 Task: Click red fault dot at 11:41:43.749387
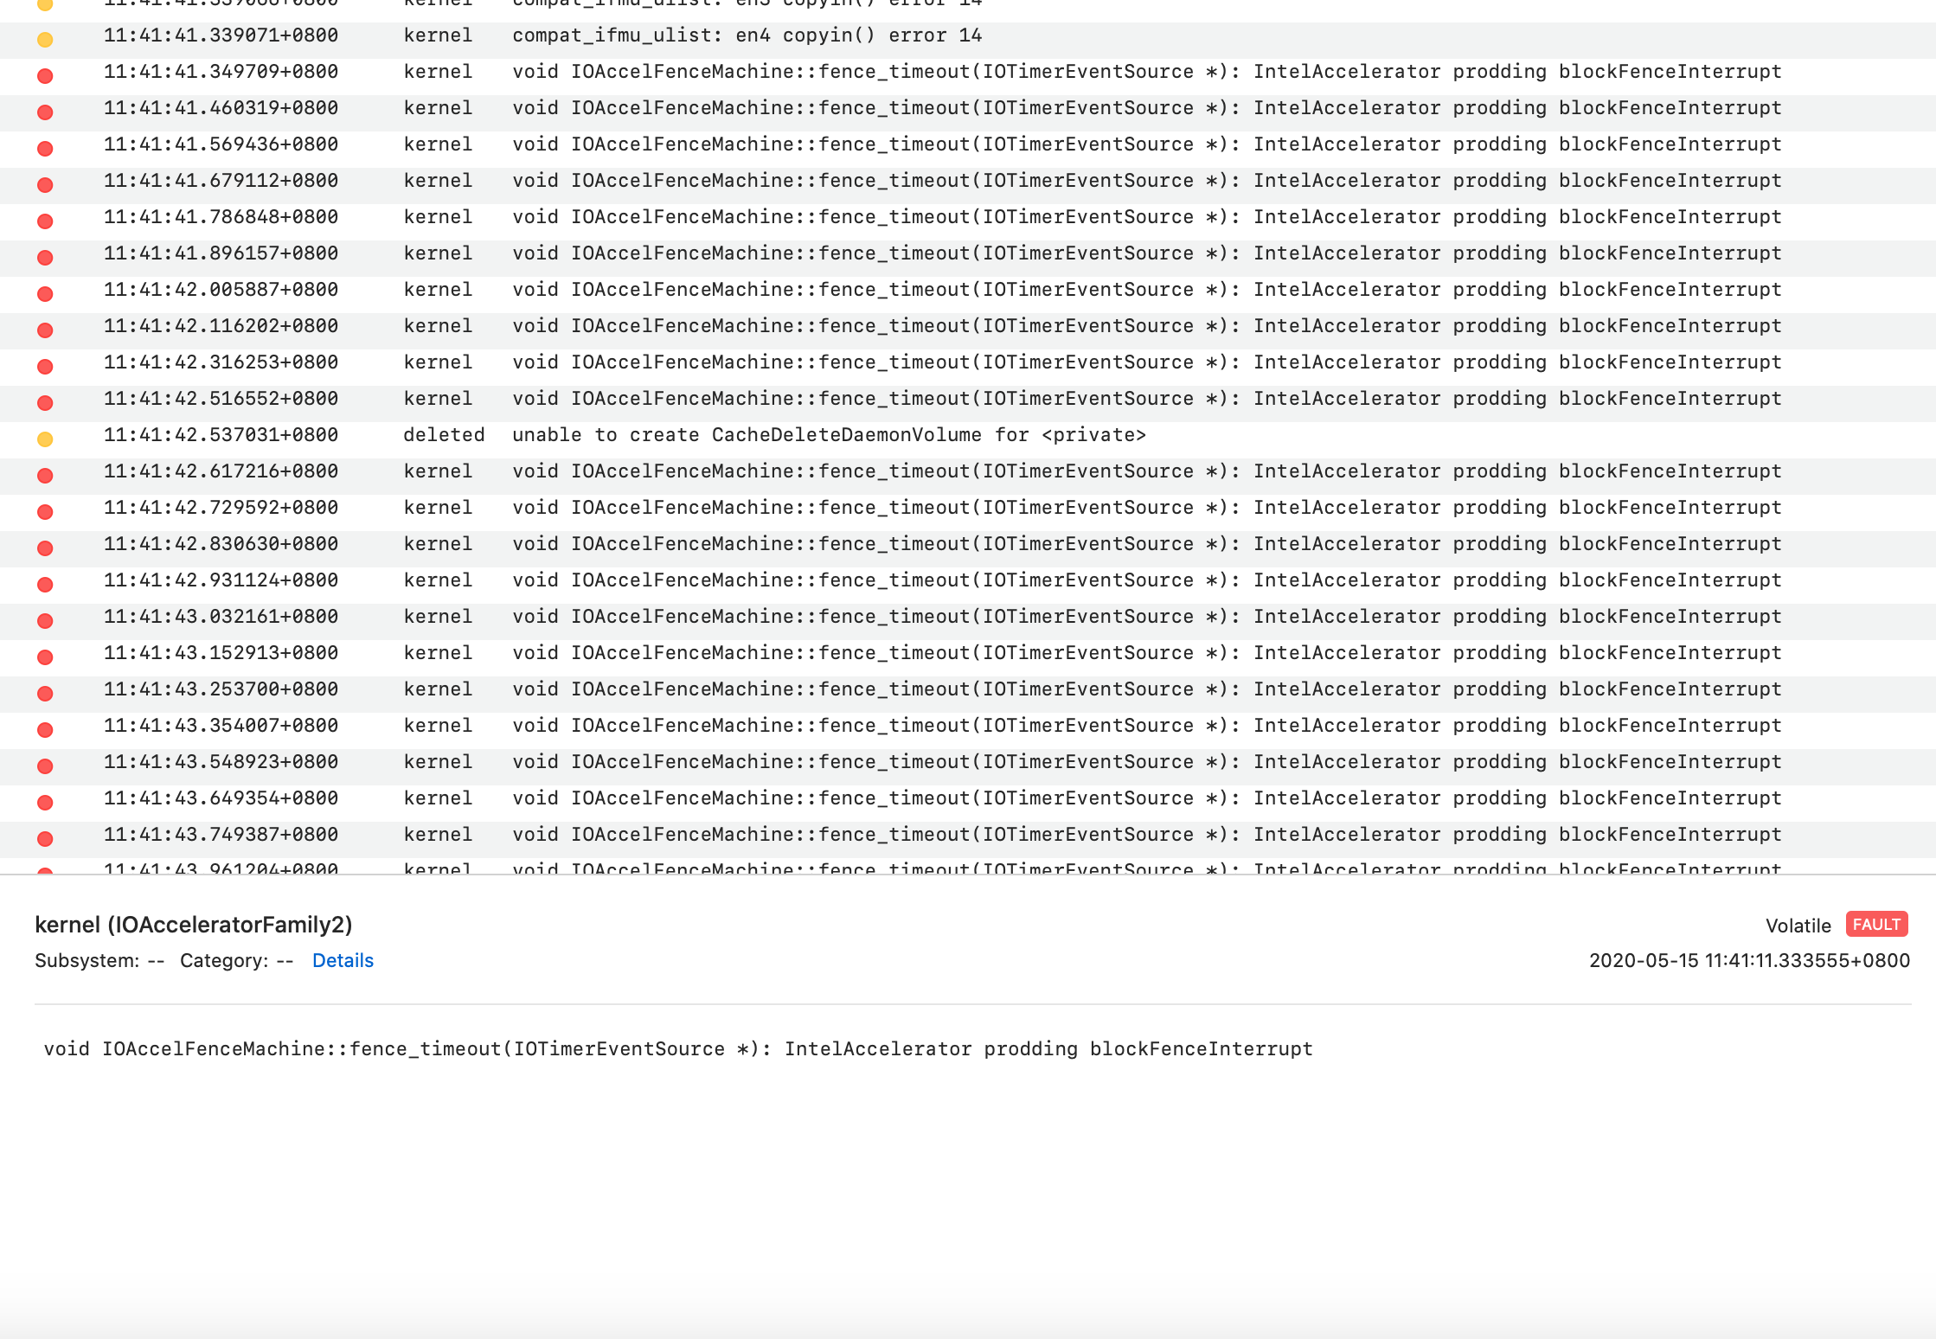(45, 839)
